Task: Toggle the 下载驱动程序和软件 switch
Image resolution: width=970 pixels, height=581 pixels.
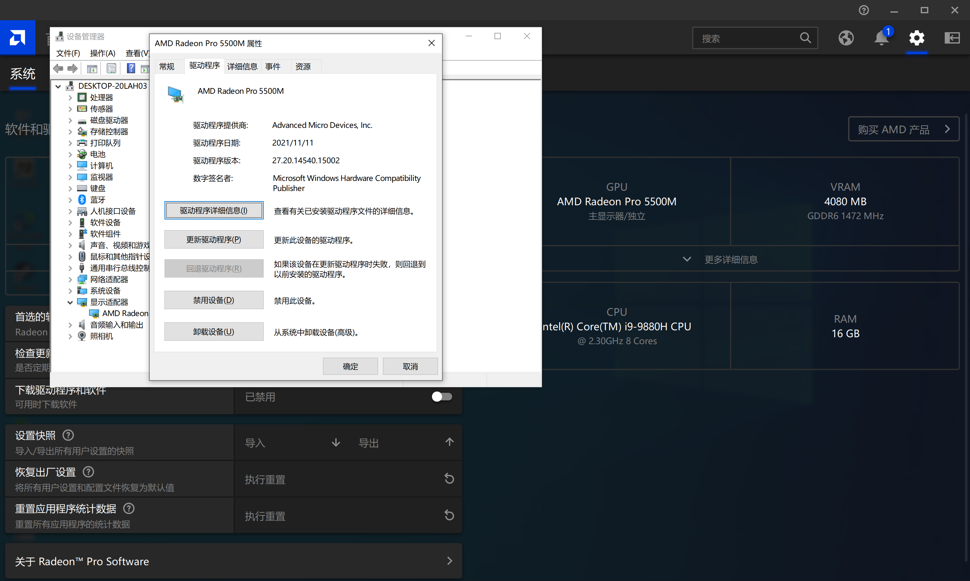Action: (441, 397)
